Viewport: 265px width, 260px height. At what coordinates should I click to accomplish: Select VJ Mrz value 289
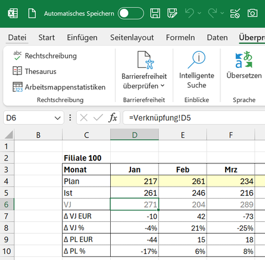pyautogui.click(x=231, y=205)
